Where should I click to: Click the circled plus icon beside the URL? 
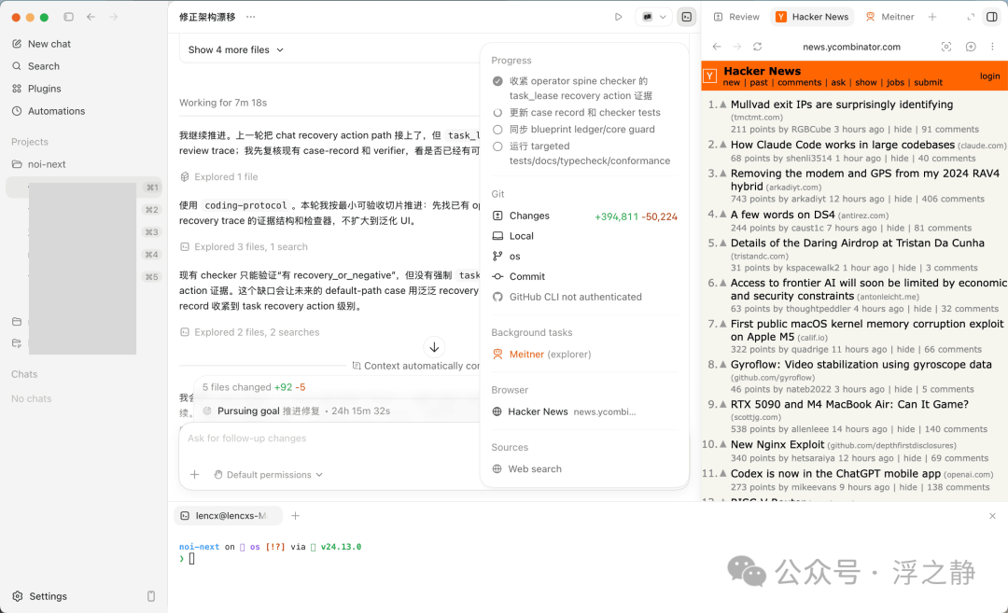click(971, 47)
